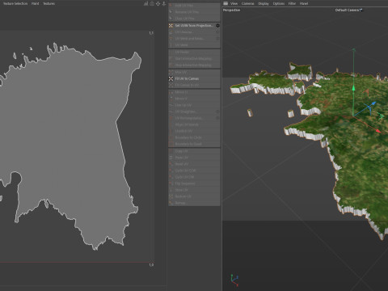Open the View menu in viewport
388x291 pixels.
234,3
